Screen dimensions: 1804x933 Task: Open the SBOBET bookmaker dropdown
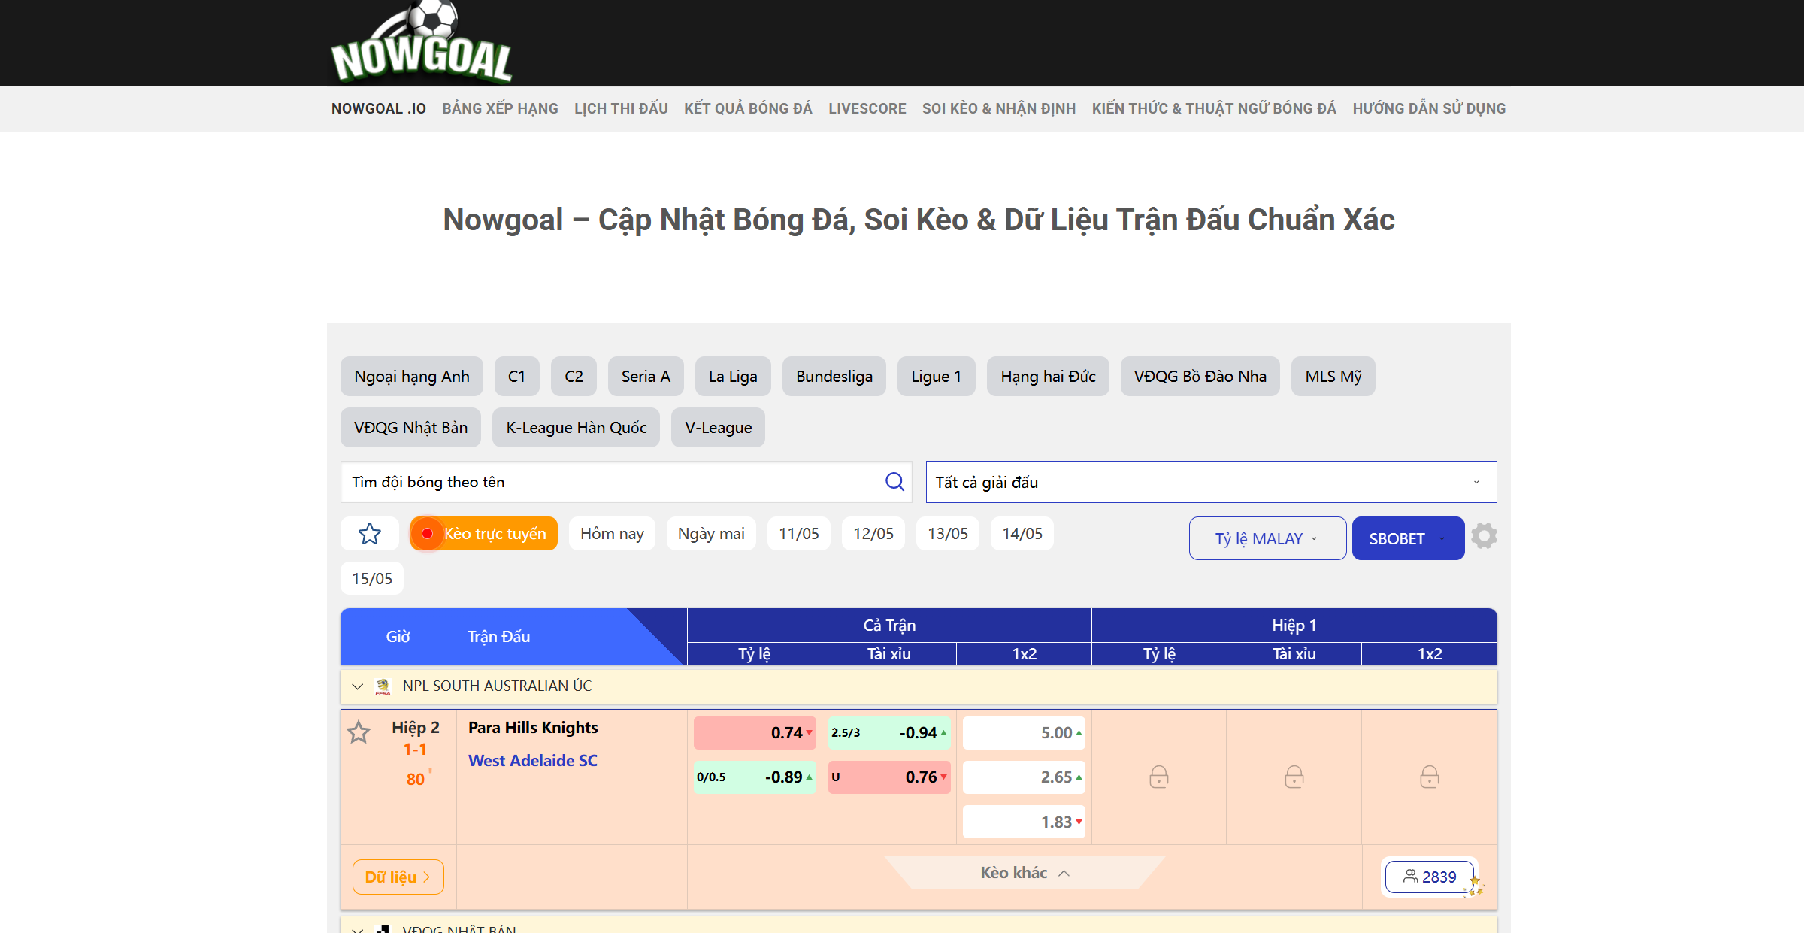coord(1408,538)
